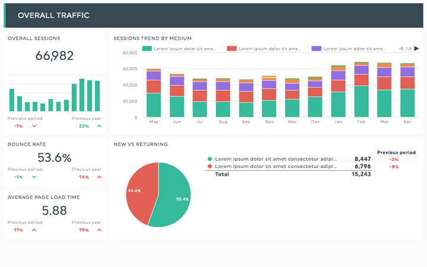Go to next legend page arrow
Viewport: 427px width, 267px height.
coord(416,49)
